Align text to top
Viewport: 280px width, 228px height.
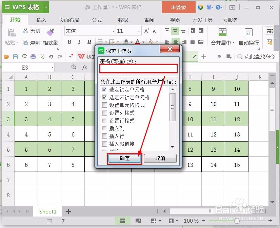(x=167, y=30)
